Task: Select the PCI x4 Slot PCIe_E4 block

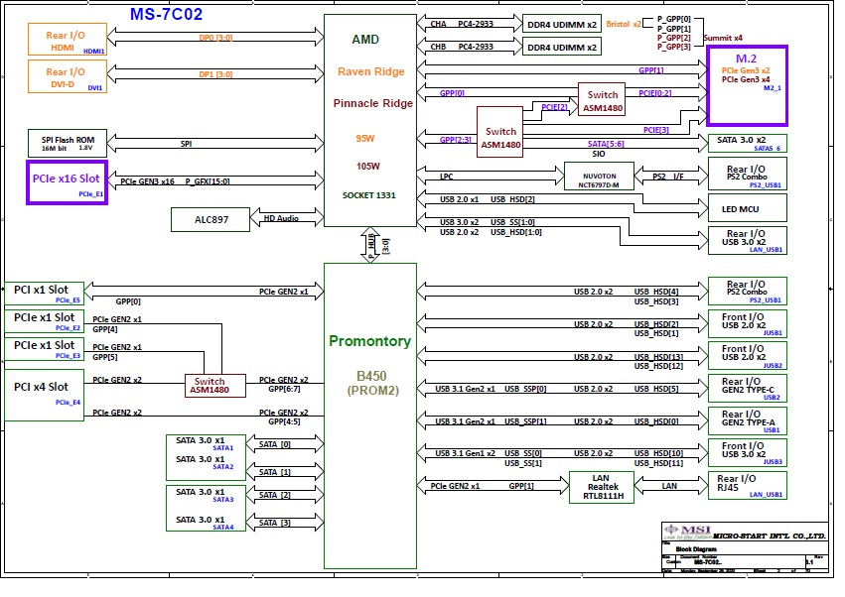Action: (45, 395)
